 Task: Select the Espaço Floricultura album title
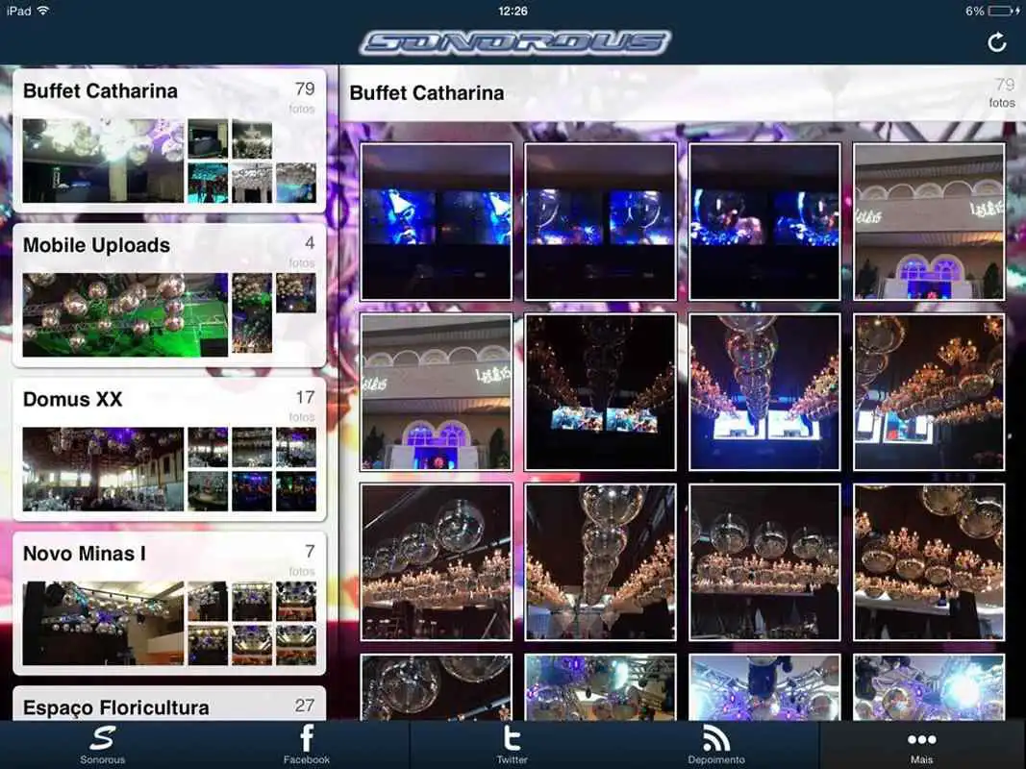[x=116, y=707]
